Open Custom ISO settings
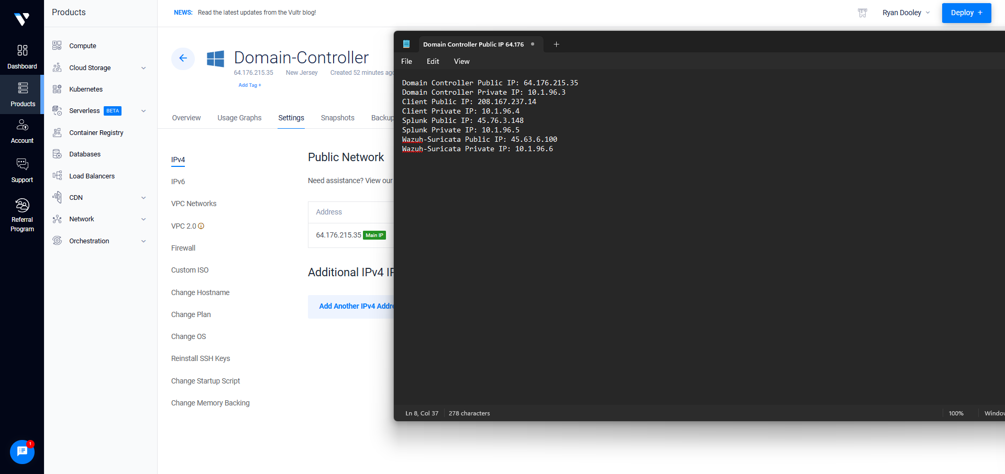Screen dimensions: 1005x474 190,270
